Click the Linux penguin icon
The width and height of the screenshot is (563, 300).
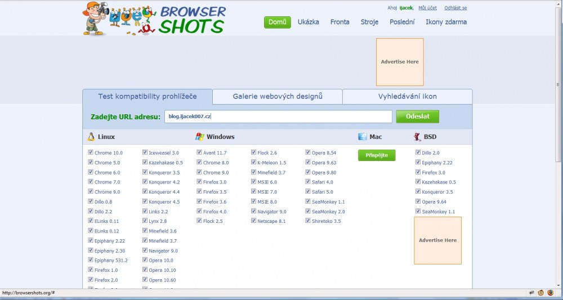click(91, 137)
